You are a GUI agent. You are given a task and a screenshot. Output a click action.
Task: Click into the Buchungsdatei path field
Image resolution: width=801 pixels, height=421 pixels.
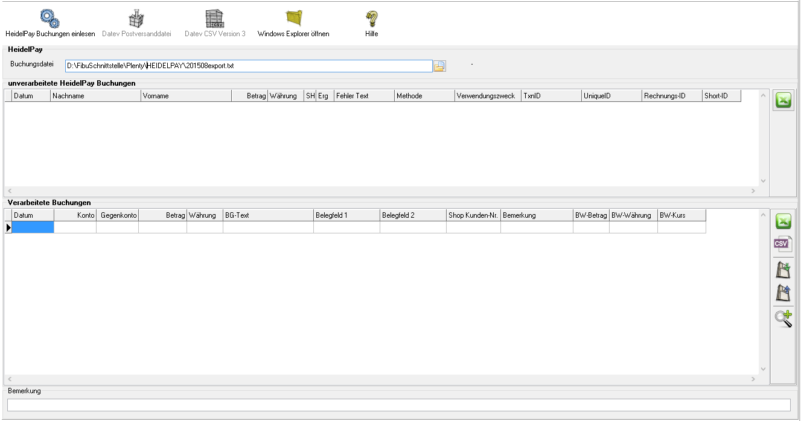[x=248, y=66]
